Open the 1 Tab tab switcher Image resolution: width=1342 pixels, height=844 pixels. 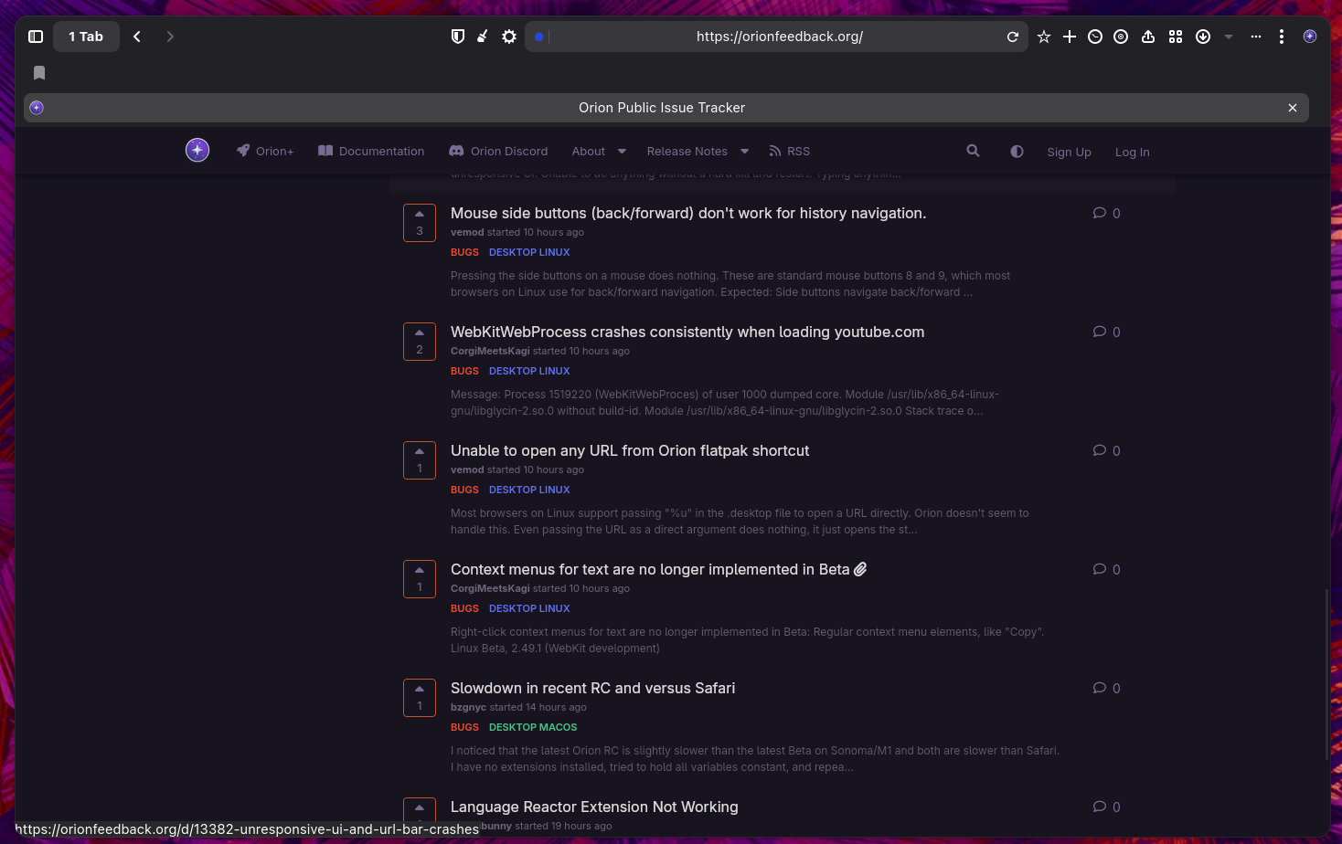click(86, 37)
